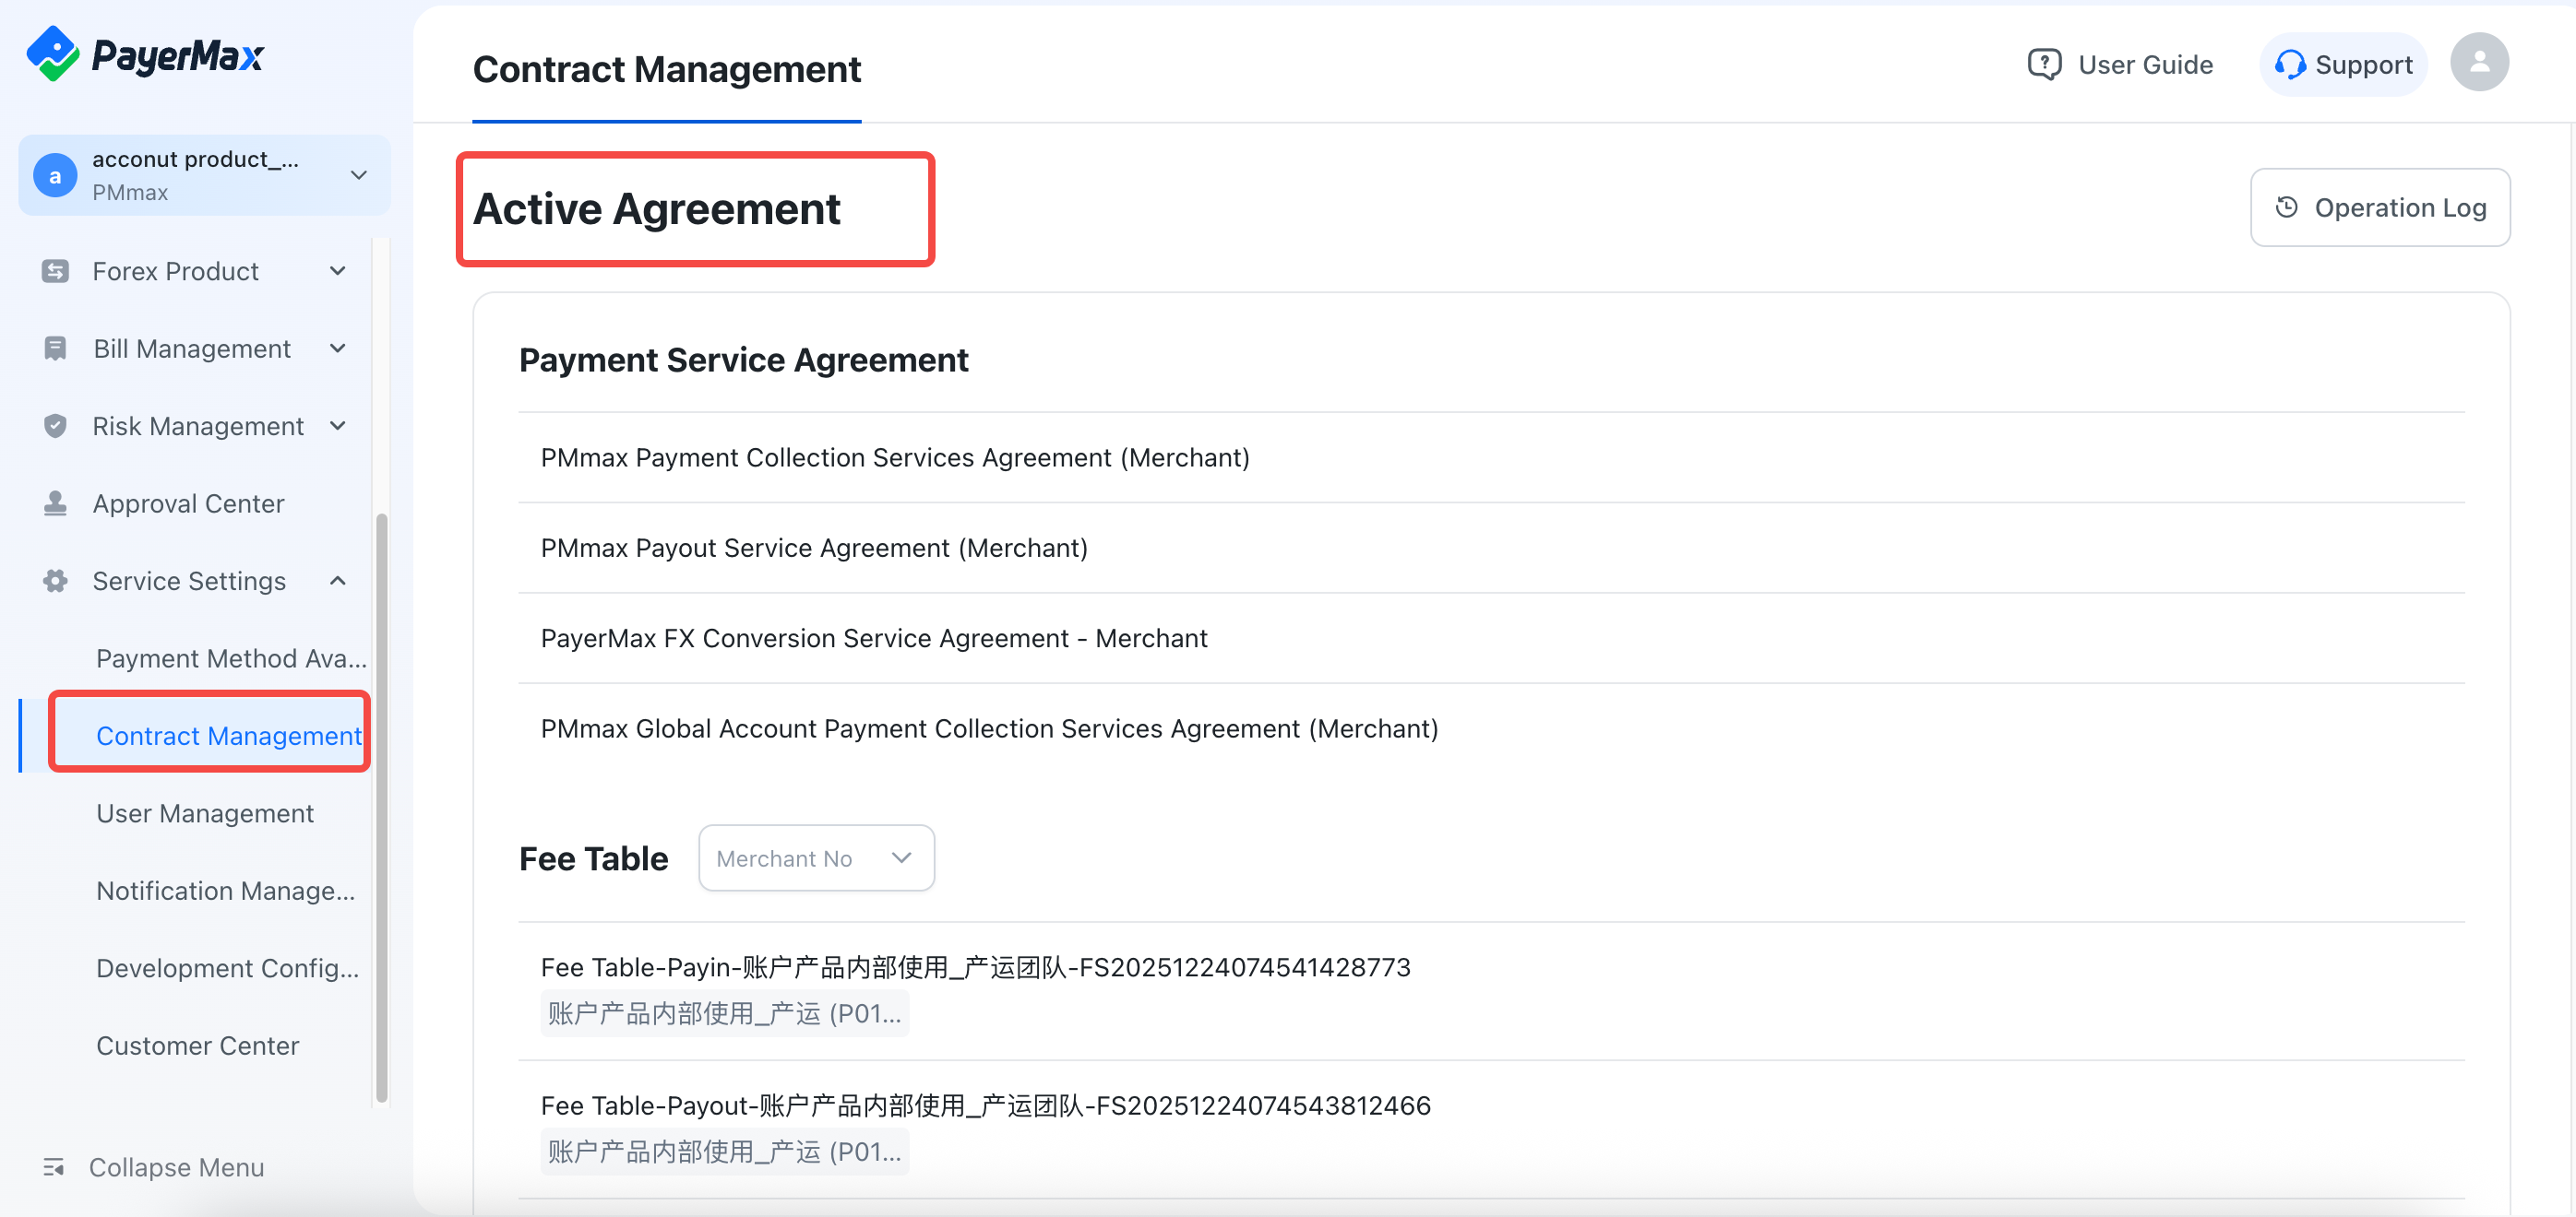Expand the account switcher dropdown
Image resolution: width=2576 pixels, height=1217 pixels.
point(359,175)
